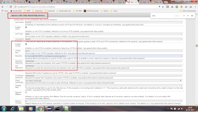Close the active Adobe tab
Viewport: 198px width, 135px height.
(x=136, y=2)
